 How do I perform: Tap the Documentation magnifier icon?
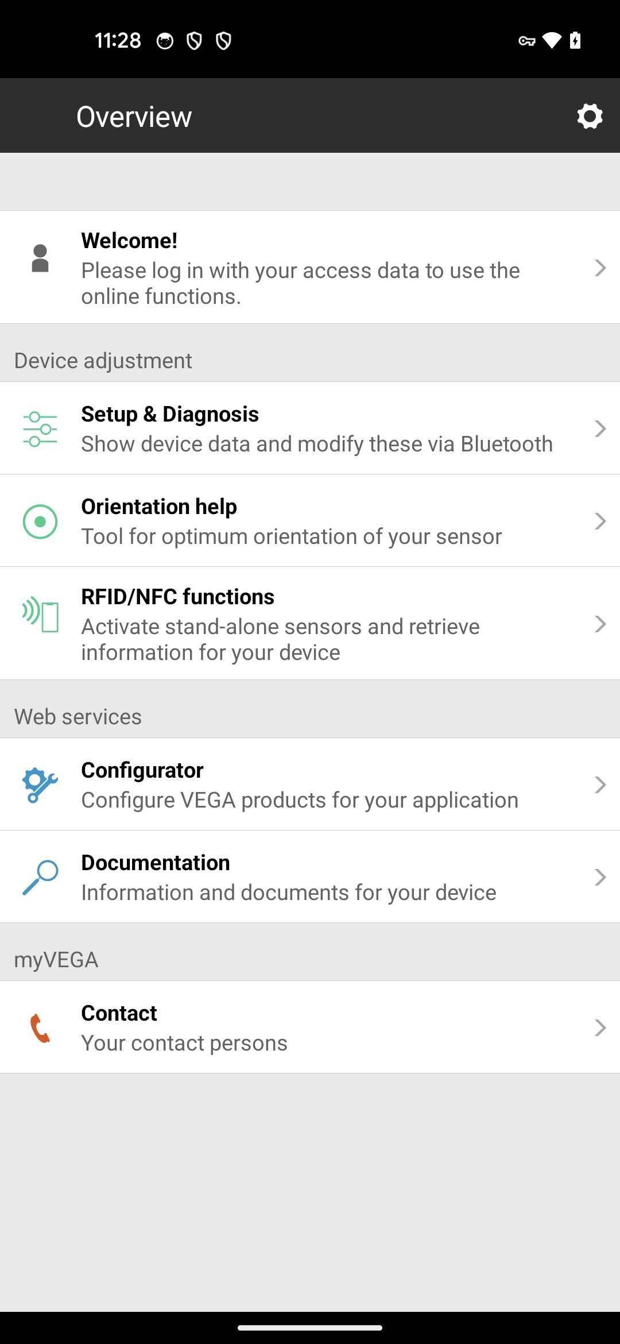pos(40,877)
